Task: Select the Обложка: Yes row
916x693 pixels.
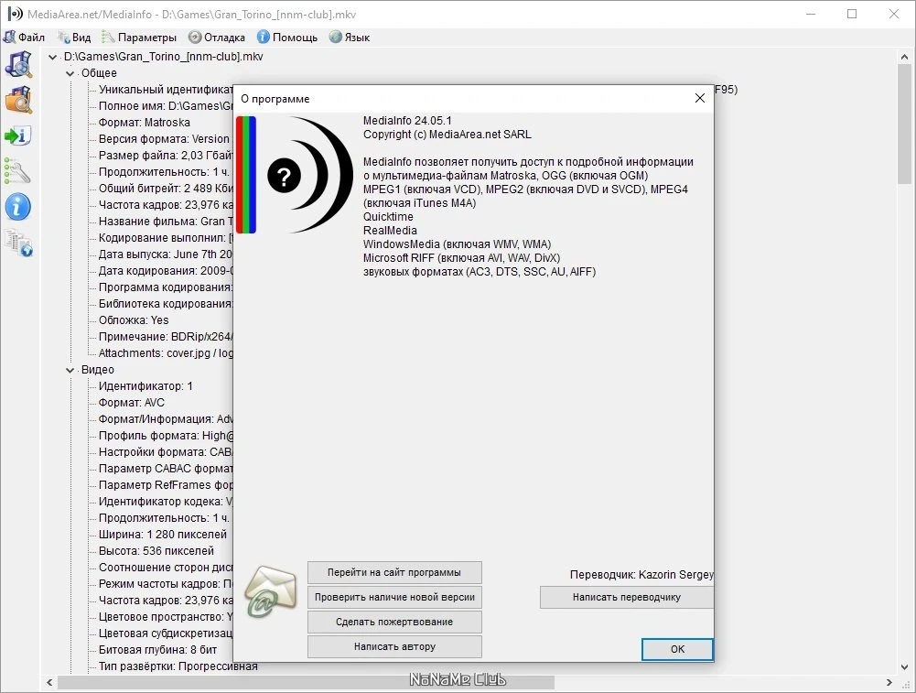Action: [134, 320]
